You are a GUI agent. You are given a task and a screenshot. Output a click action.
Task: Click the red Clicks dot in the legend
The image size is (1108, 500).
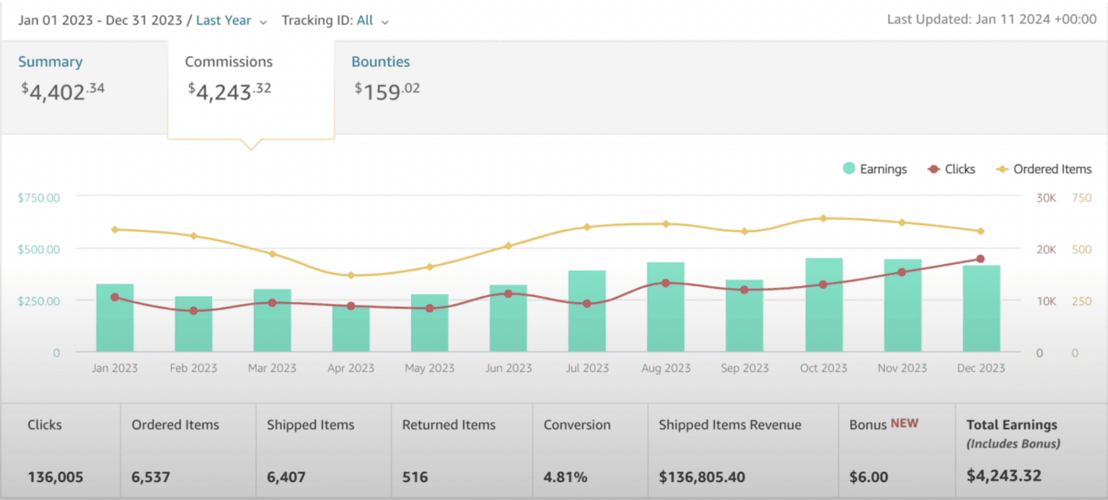tap(933, 169)
